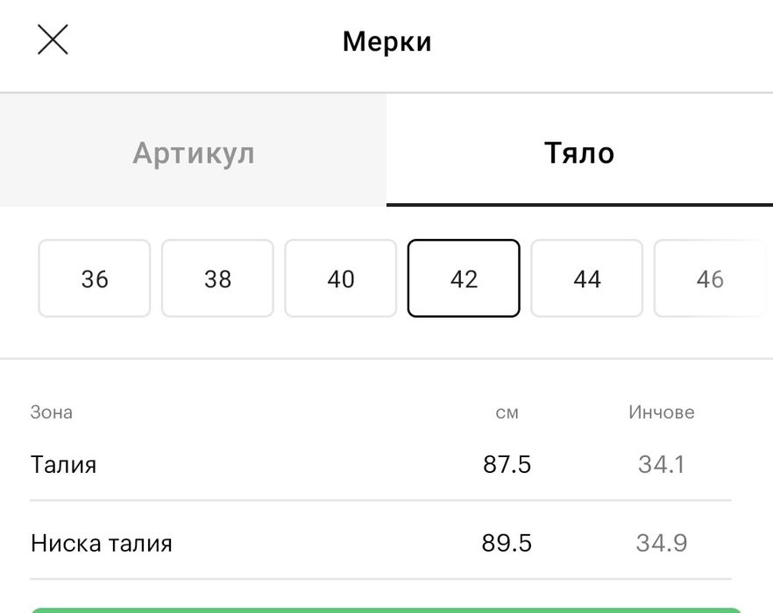The height and width of the screenshot is (613, 773).
Task: Click the Талия row label
Action: click(63, 464)
